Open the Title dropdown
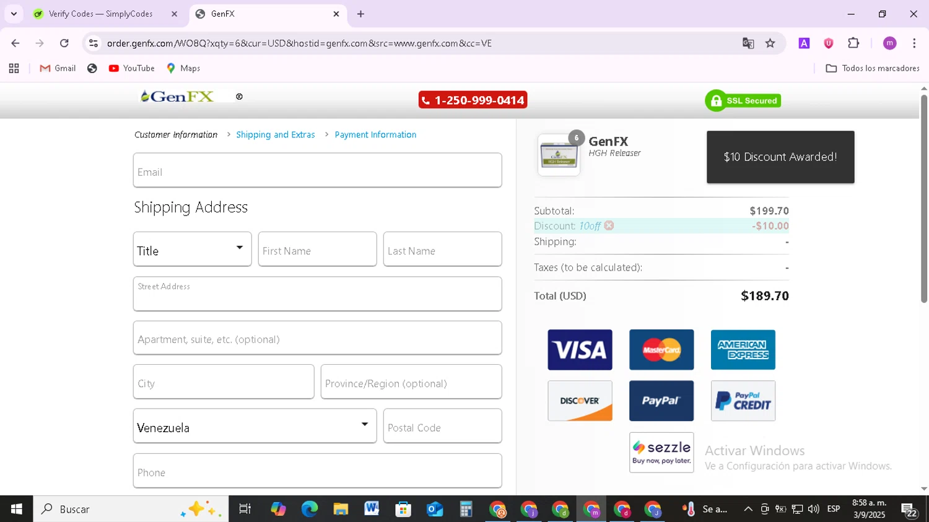The width and height of the screenshot is (929, 522). [x=192, y=249]
